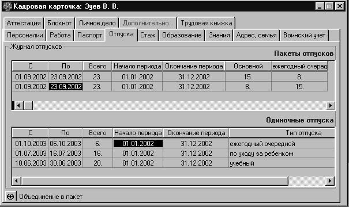Select the ежегодный очередной vacation type cell

coord(282,144)
